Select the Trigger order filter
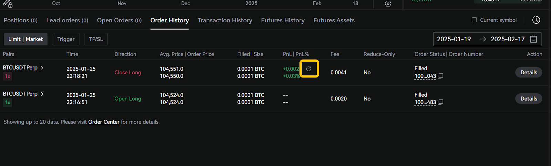Viewport: 551px width, 166px height. pos(66,39)
